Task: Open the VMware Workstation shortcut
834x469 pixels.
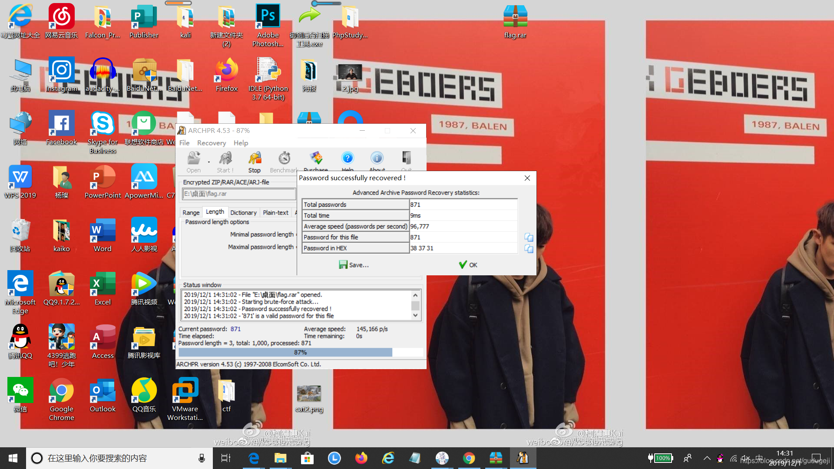Action: tap(185, 399)
